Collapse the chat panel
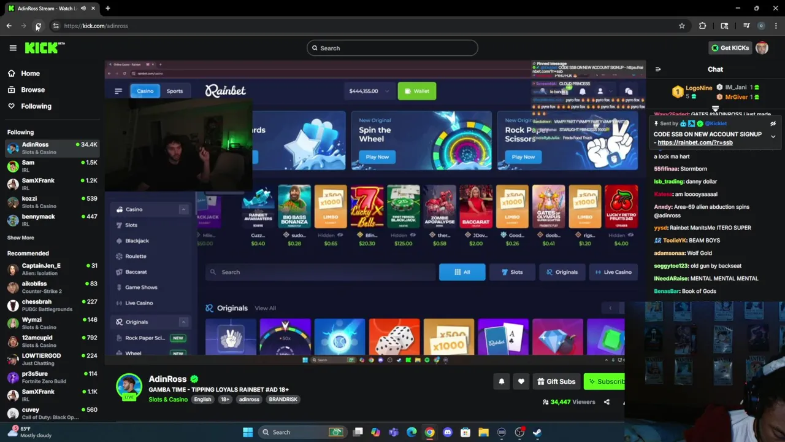The height and width of the screenshot is (442, 785). click(x=658, y=69)
